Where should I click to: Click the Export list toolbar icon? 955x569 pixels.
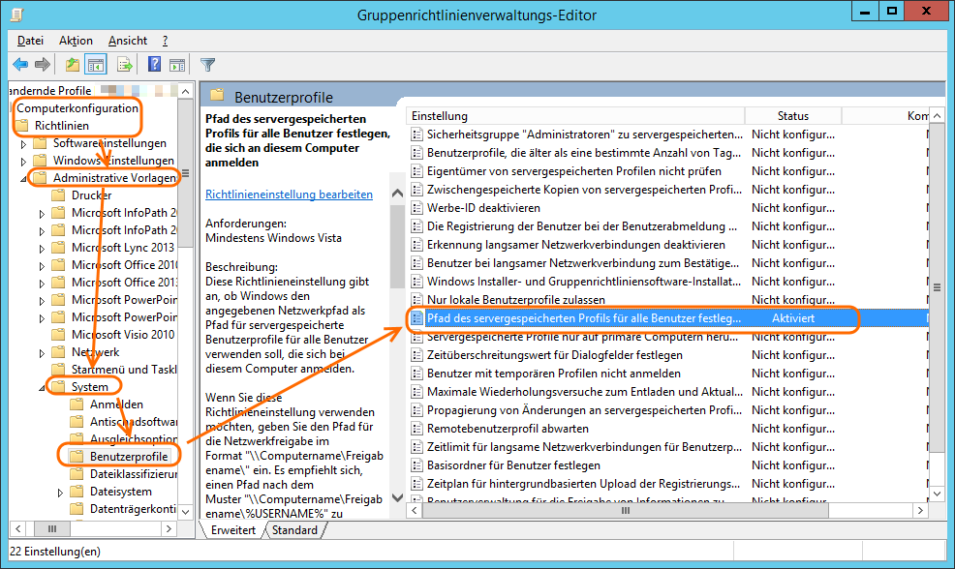tap(124, 65)
